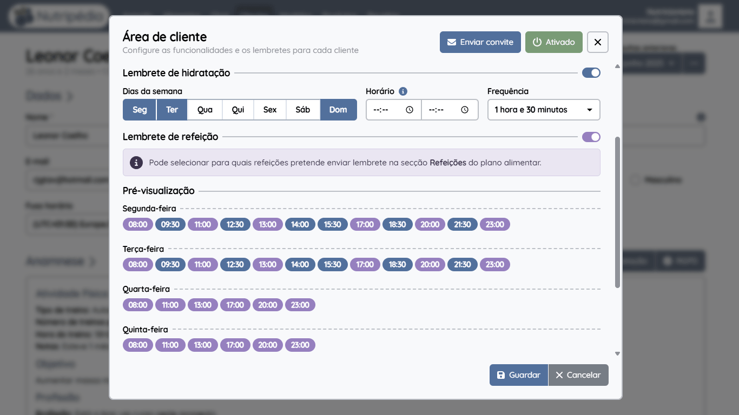Click Quinta-feira 11:00 time chip
Screen dimensions: 739x415
coord(170,345)
